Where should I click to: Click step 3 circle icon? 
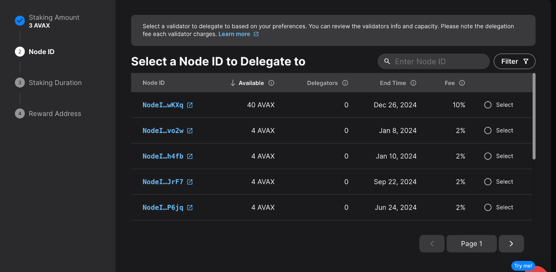click(20, 82)
